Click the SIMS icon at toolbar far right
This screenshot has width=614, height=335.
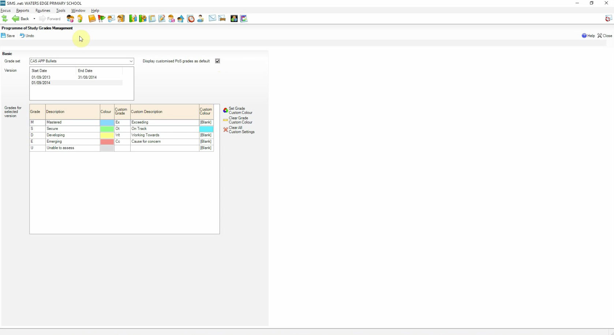pos(609,19)
